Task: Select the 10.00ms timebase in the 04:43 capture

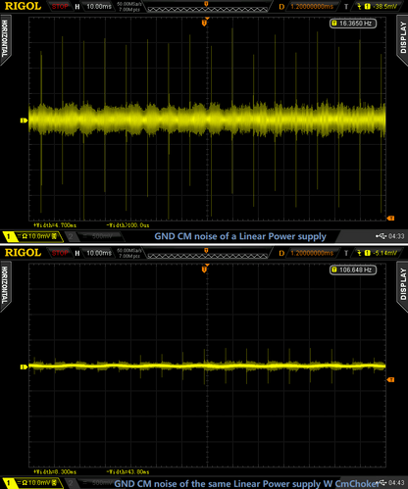Action: (99, 253)
